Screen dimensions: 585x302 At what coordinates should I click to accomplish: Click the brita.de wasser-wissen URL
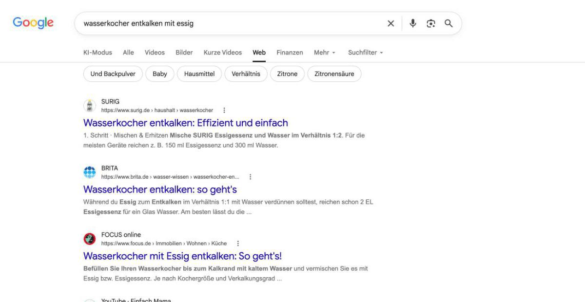tap(170, 177)
